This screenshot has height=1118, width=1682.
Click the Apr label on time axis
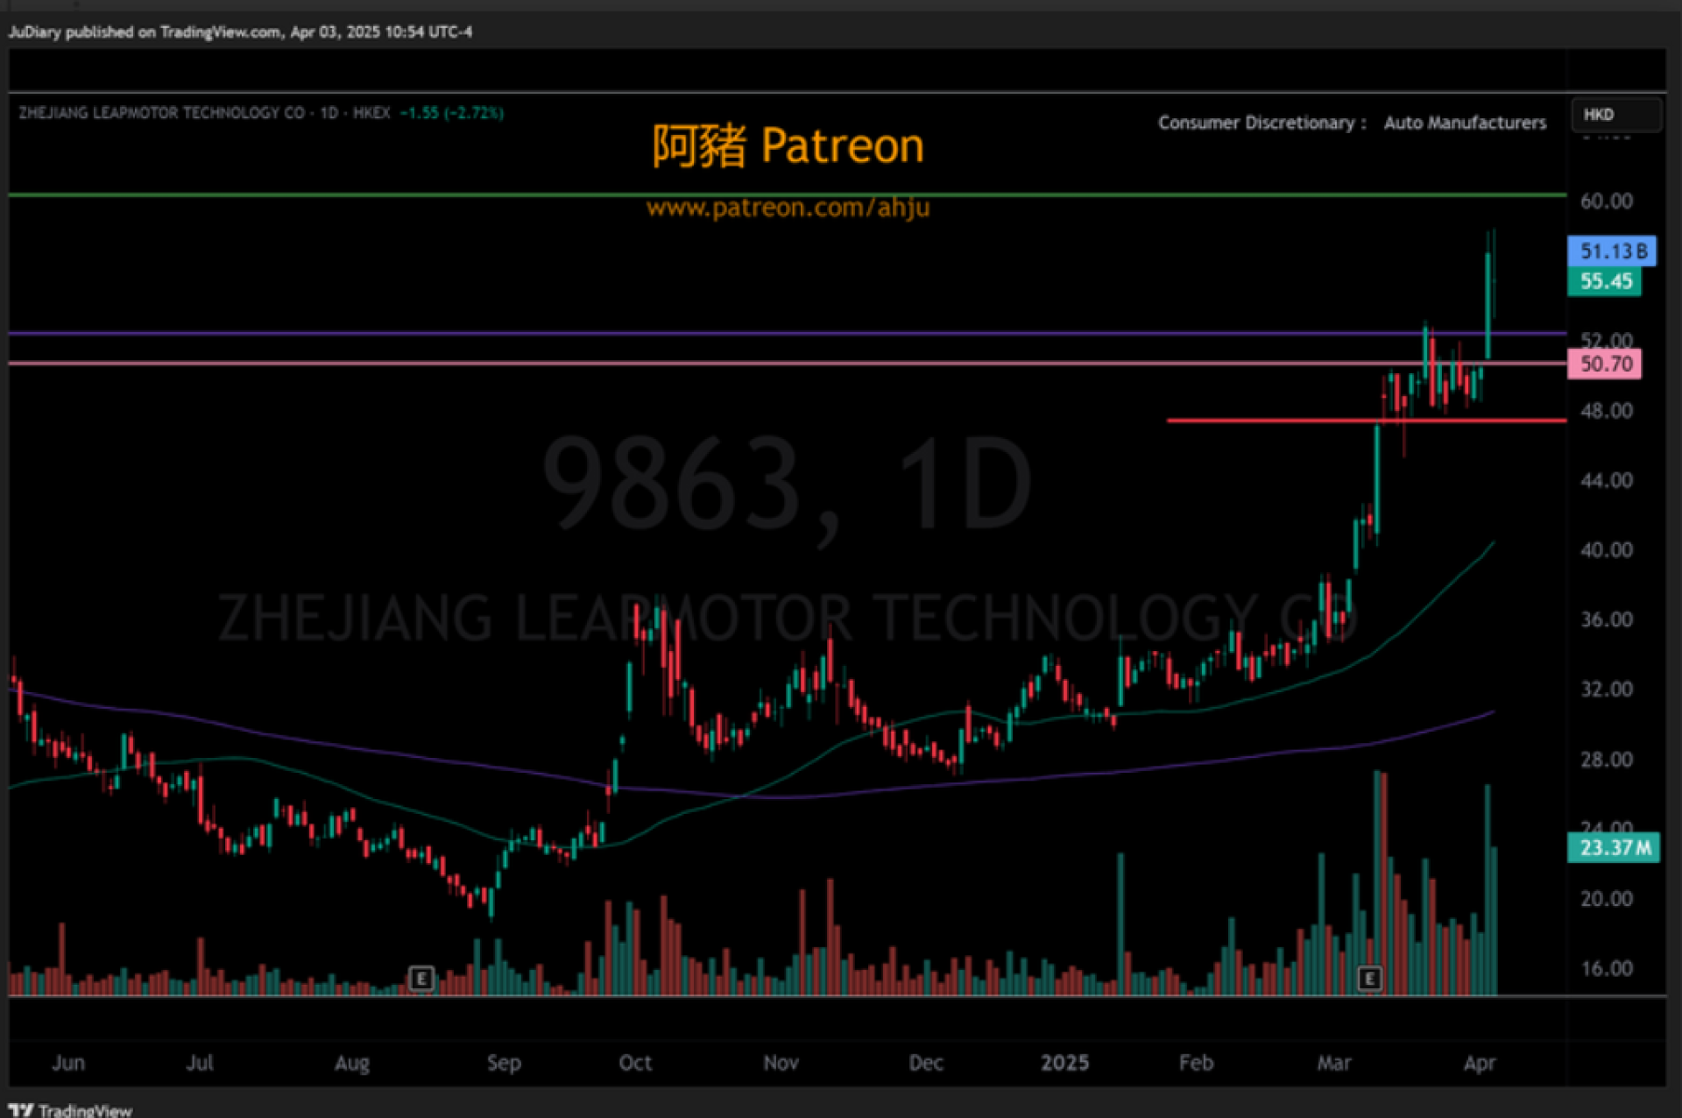pos(1480,1063)
